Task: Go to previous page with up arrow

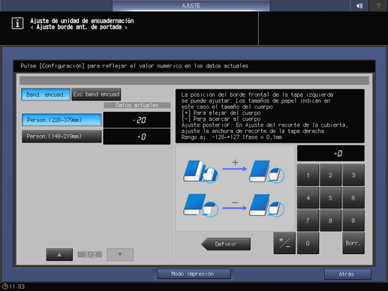Action: 59,254
